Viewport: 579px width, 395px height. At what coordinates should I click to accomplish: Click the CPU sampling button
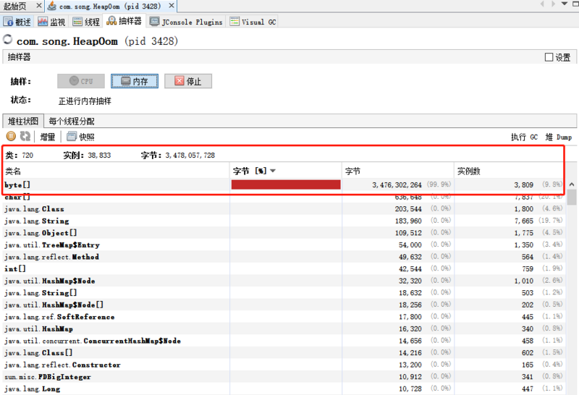pyautogui.click(x=81, y=81)
